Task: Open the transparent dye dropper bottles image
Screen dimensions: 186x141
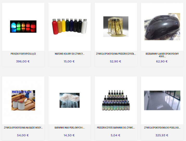Action: pos(116,100)
